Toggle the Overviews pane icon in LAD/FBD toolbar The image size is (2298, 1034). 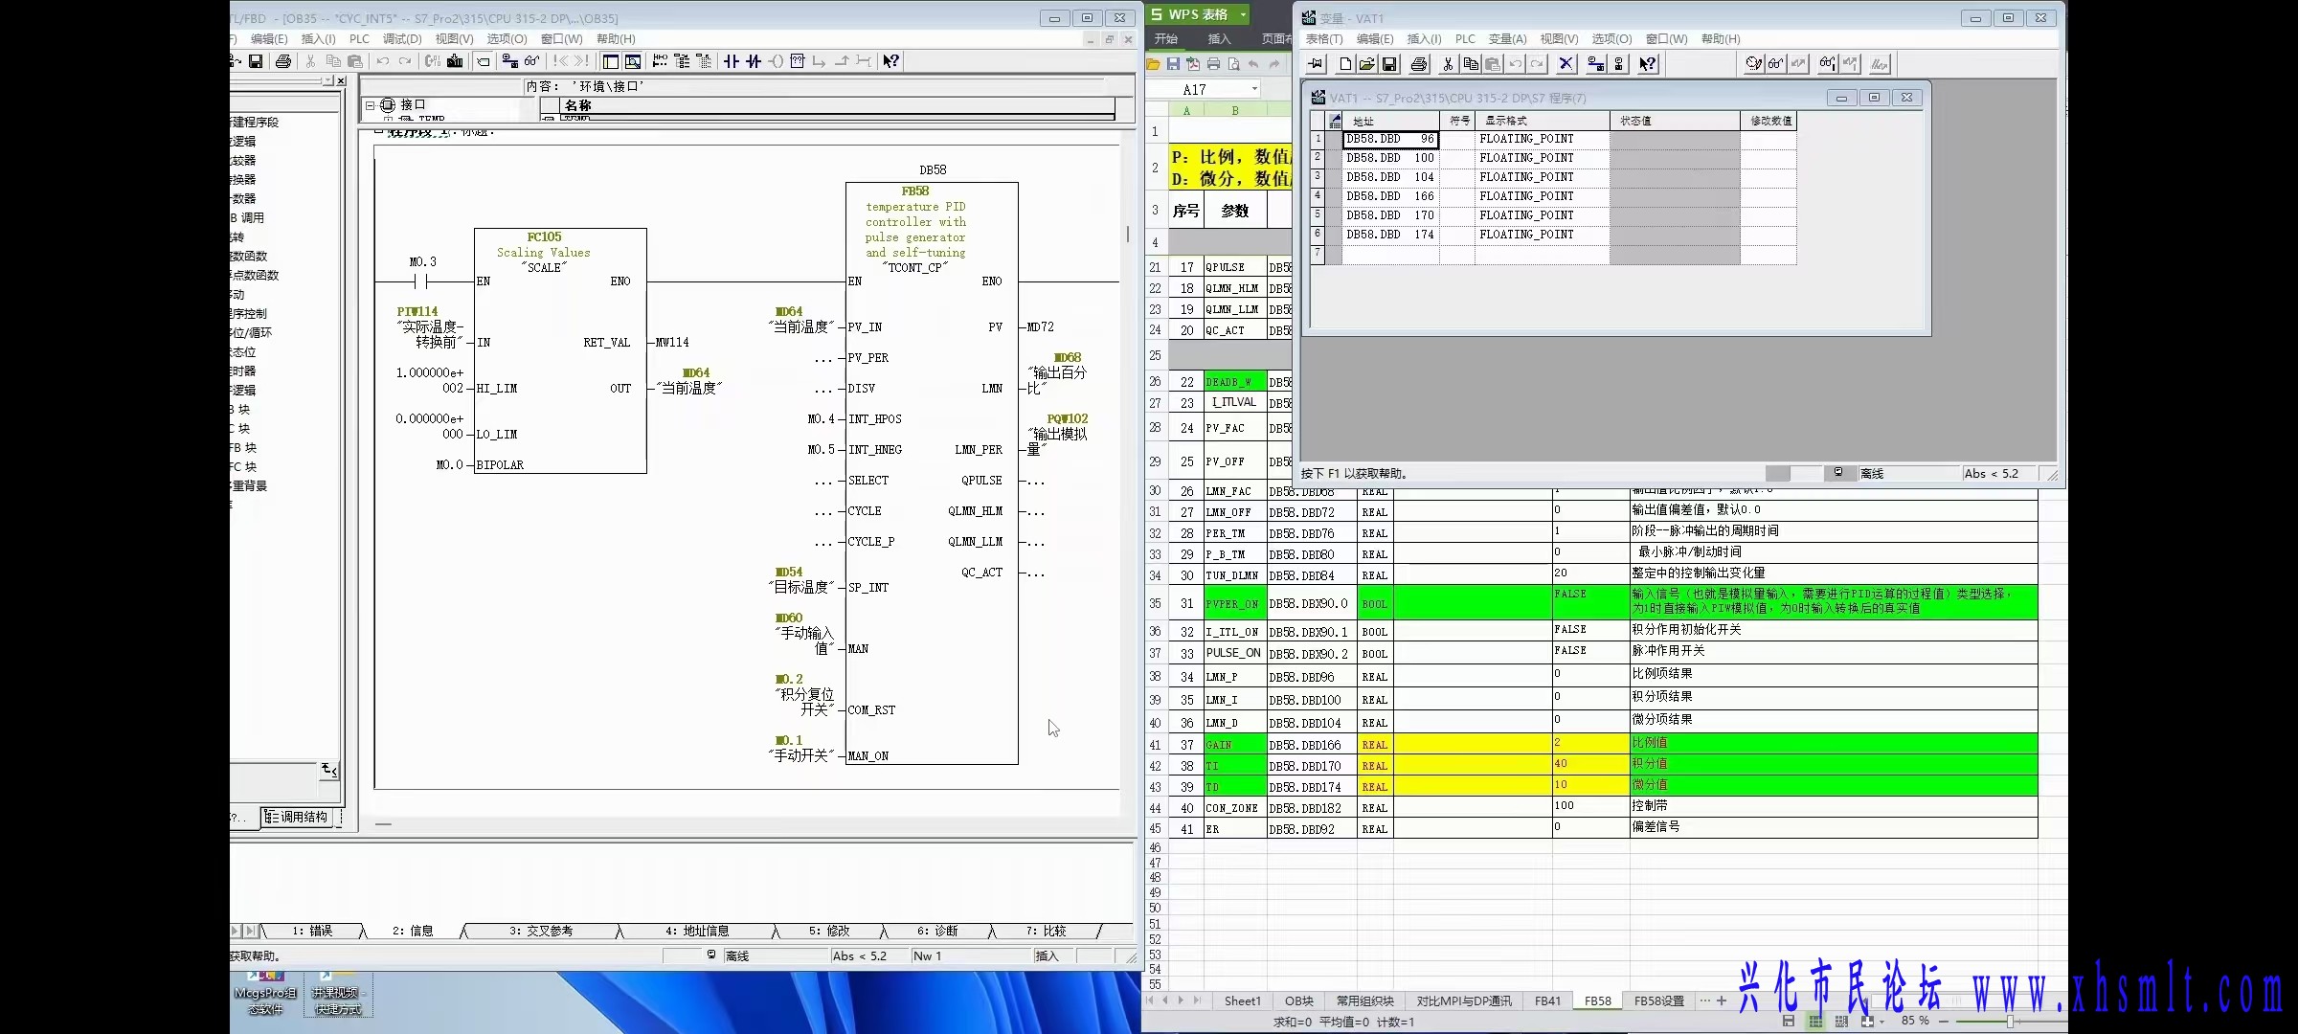click(611, 61)
